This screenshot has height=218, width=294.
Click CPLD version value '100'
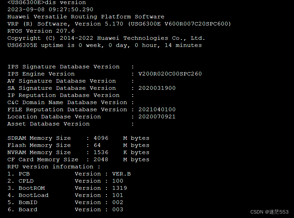pyautogui.click(x=118, y=181)
